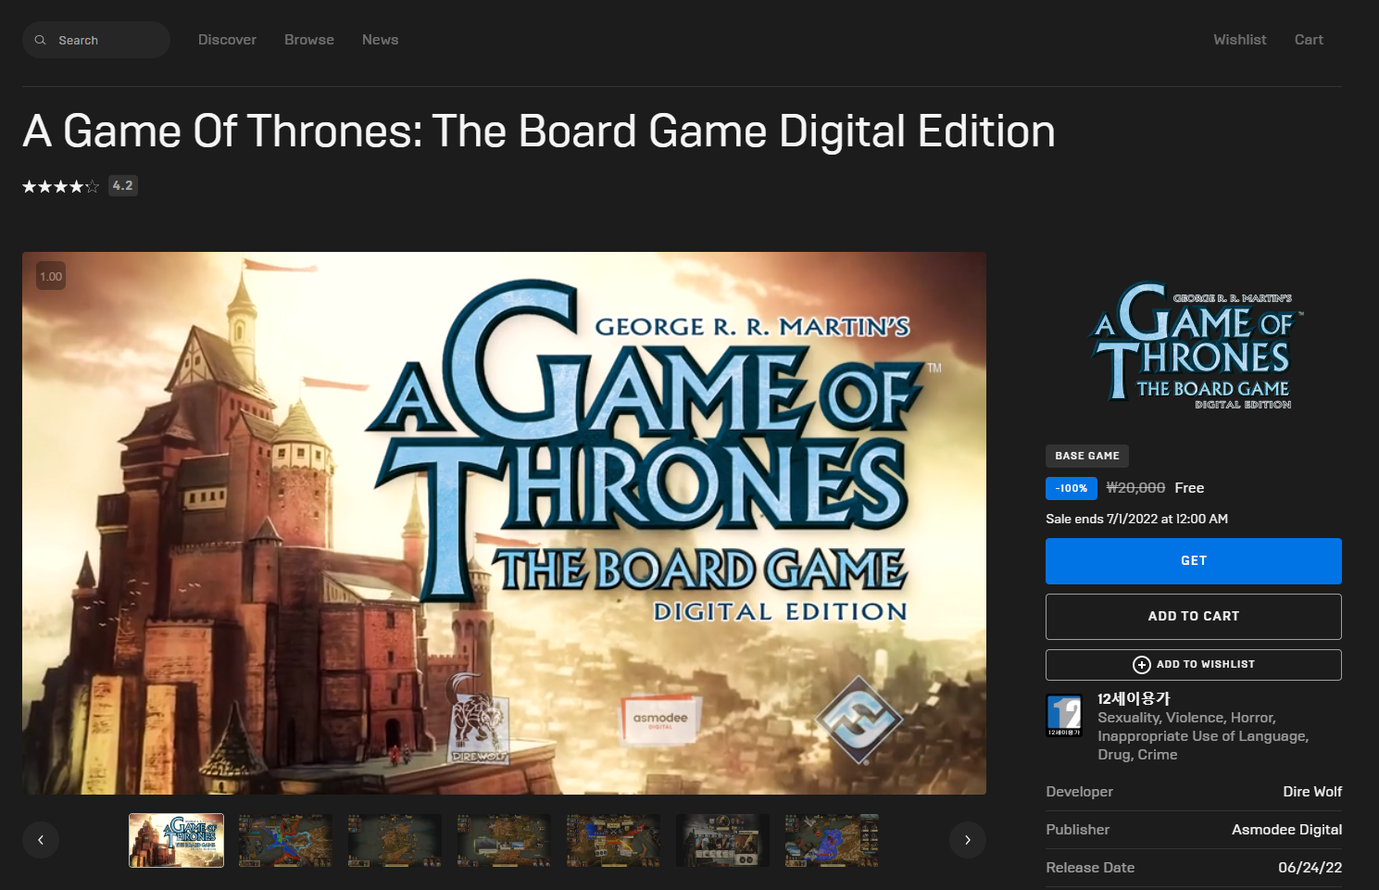
Task: Click the Publisher label
Action: [x=1077, y=830]
